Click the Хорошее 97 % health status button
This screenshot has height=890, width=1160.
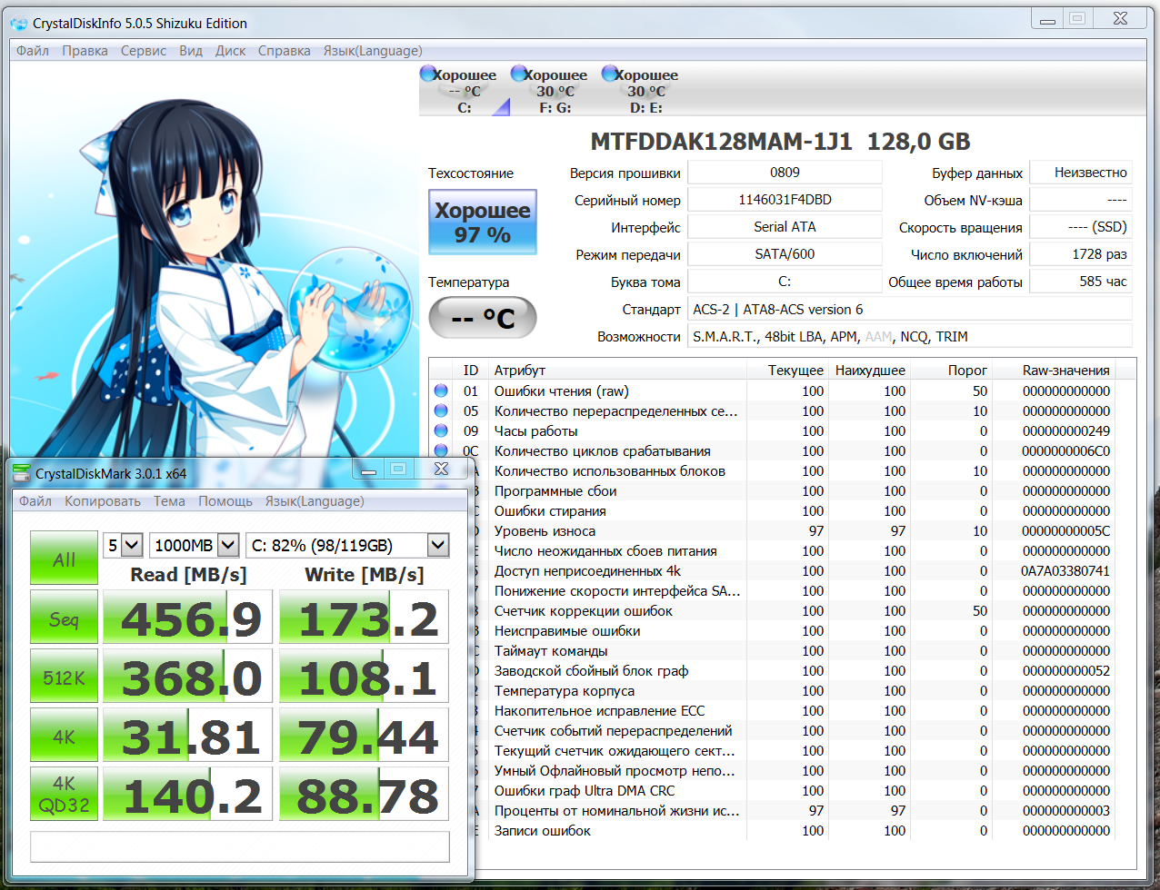click(483, 222)
